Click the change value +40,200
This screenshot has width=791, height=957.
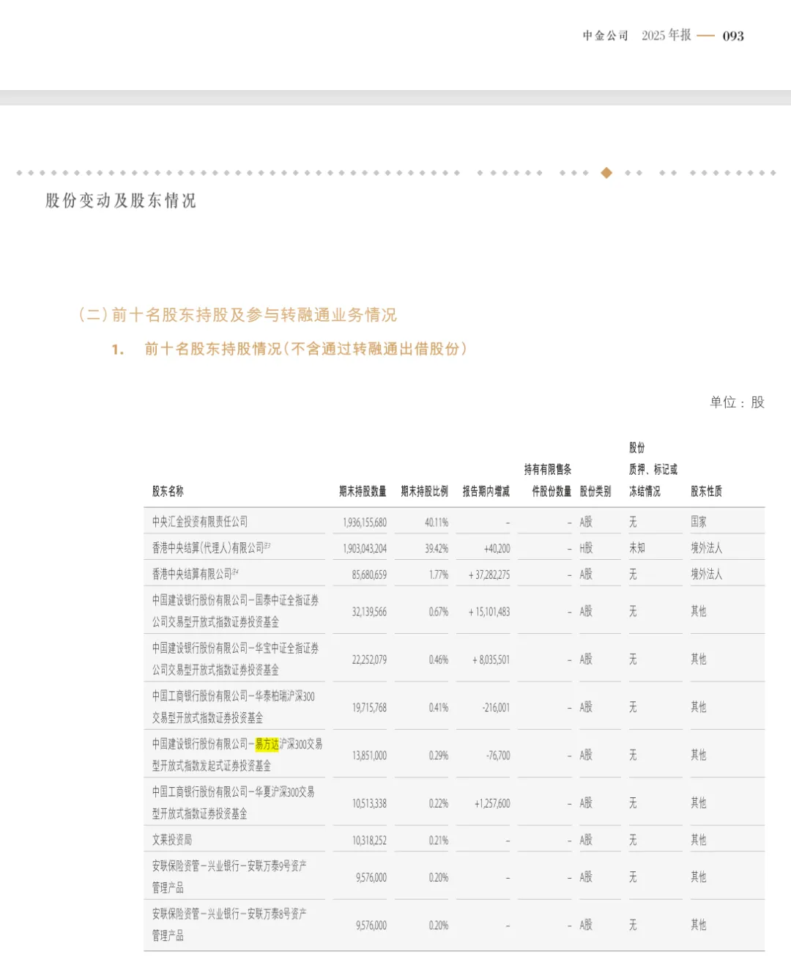497,548
